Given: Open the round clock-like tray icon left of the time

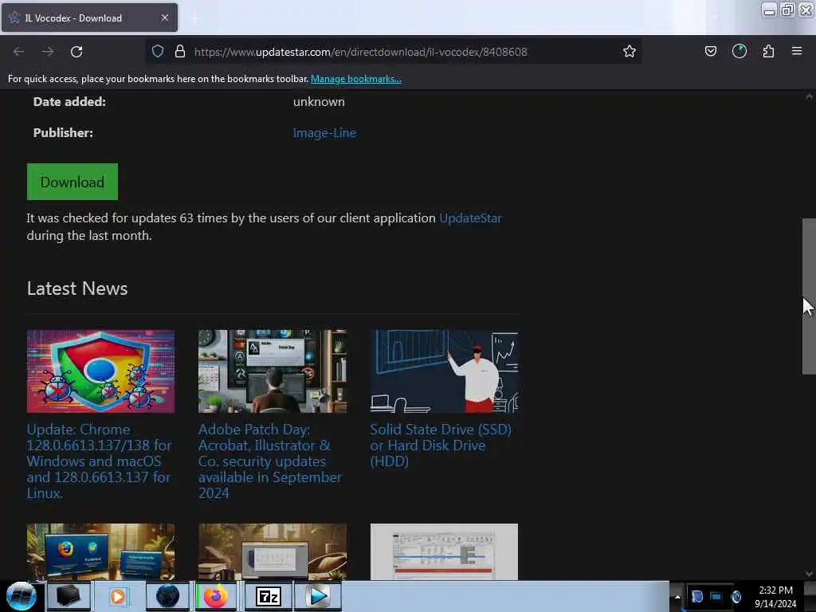Looking at the screenshot, I should click(736, 596).
